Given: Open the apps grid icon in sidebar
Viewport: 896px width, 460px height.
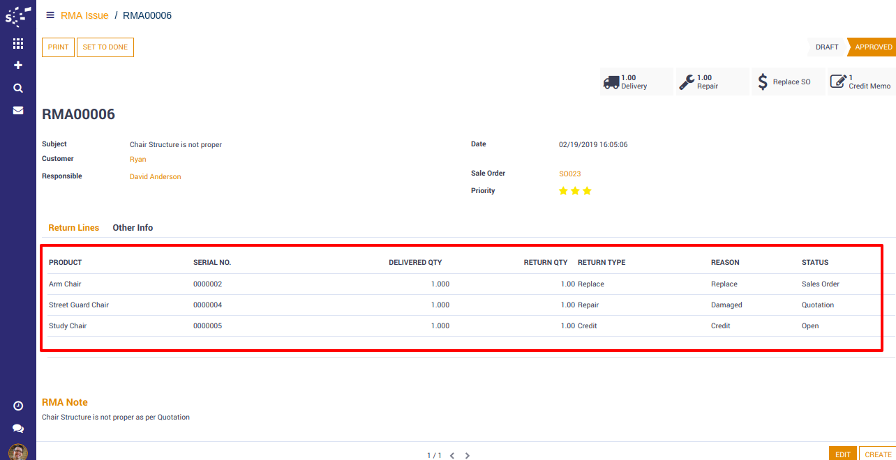Looking at the screenshot, I should pos(18,43).
